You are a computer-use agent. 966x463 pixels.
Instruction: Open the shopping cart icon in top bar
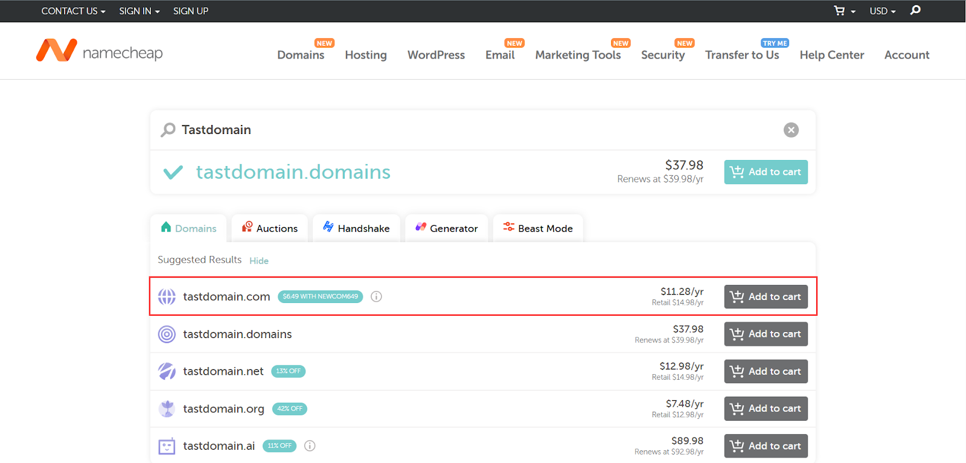click(x=839, y=11)
